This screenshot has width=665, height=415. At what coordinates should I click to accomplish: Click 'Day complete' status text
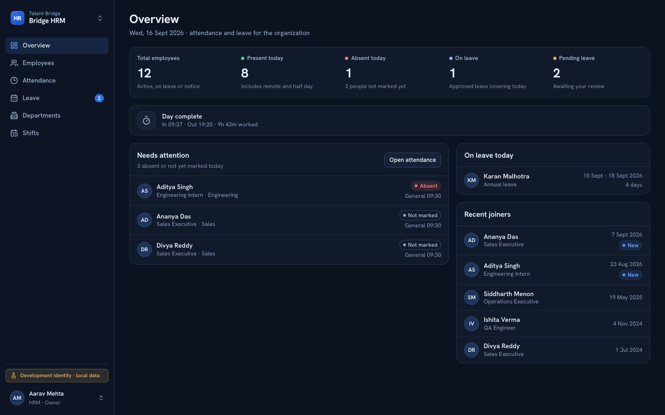(182, 116)
